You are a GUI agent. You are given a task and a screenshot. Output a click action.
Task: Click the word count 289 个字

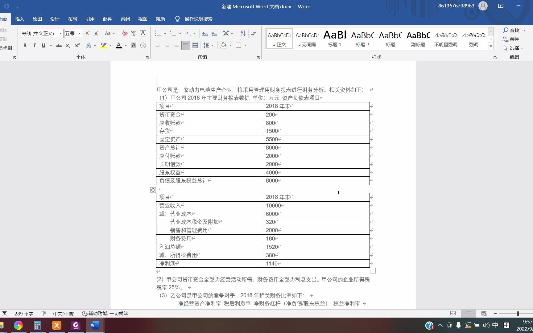[24, 314]
